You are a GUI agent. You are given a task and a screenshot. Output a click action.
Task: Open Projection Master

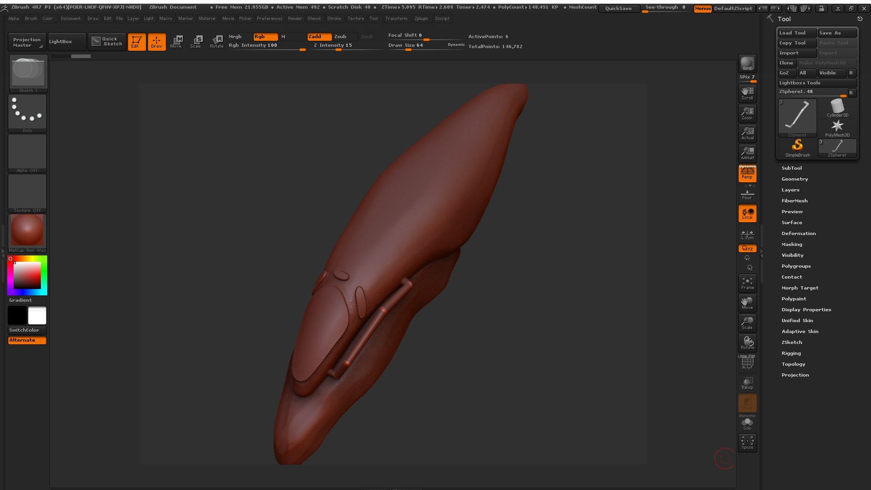[x=27, y=42]
